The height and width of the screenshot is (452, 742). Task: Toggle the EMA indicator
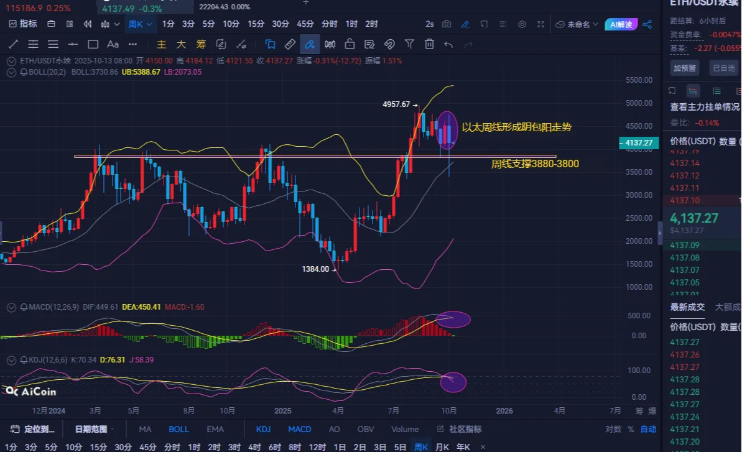[x=215, y=429]
